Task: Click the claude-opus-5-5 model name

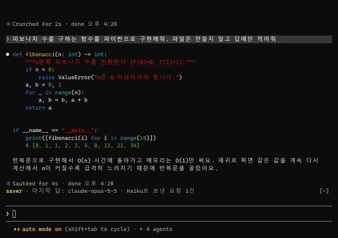Action: point(92,191)
